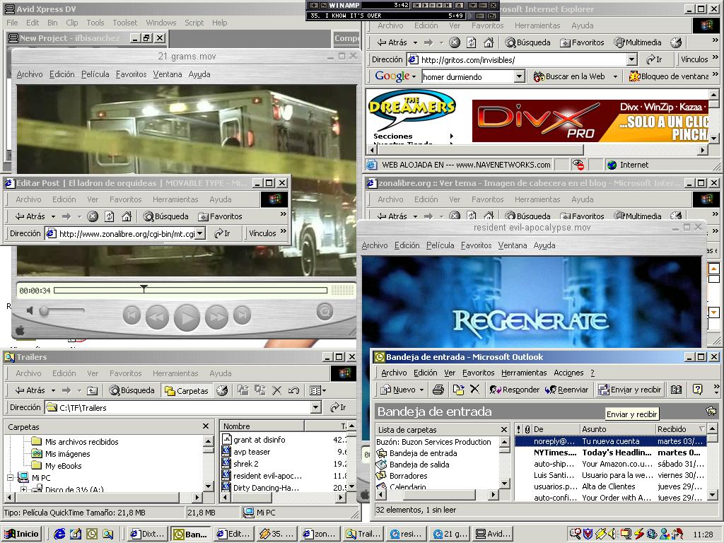Click the Print icon in Outlook toolbar
The image size is (724, 543).
tap(438, 390)
